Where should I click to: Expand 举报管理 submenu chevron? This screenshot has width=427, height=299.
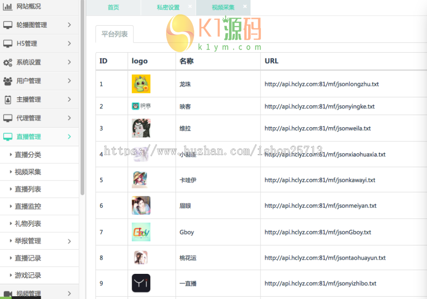point(69,241)
